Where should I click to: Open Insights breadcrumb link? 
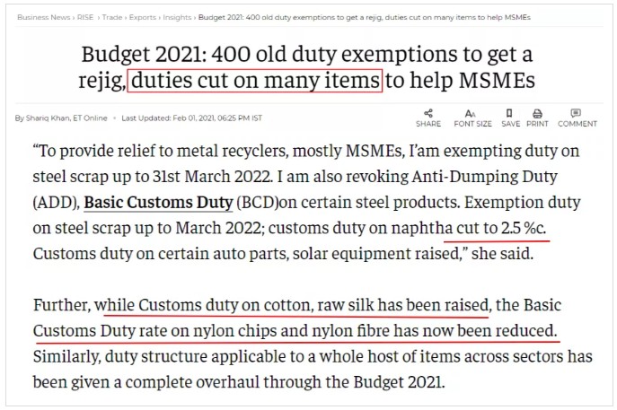177,17
